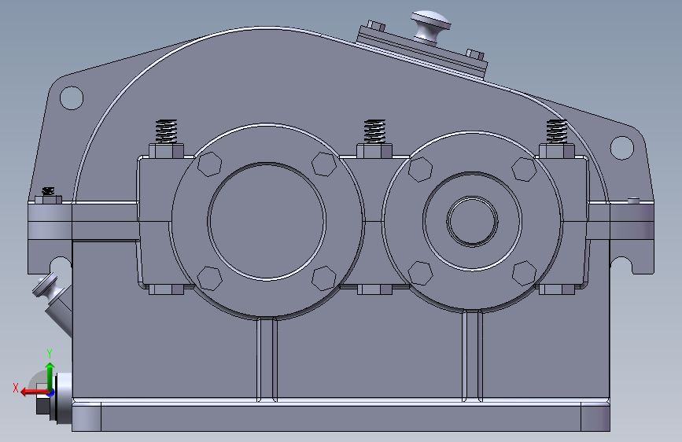Select the upper-left hex bolt on the right end cap
Viewport: 682px width, 442px height.
tap(421, 169)
